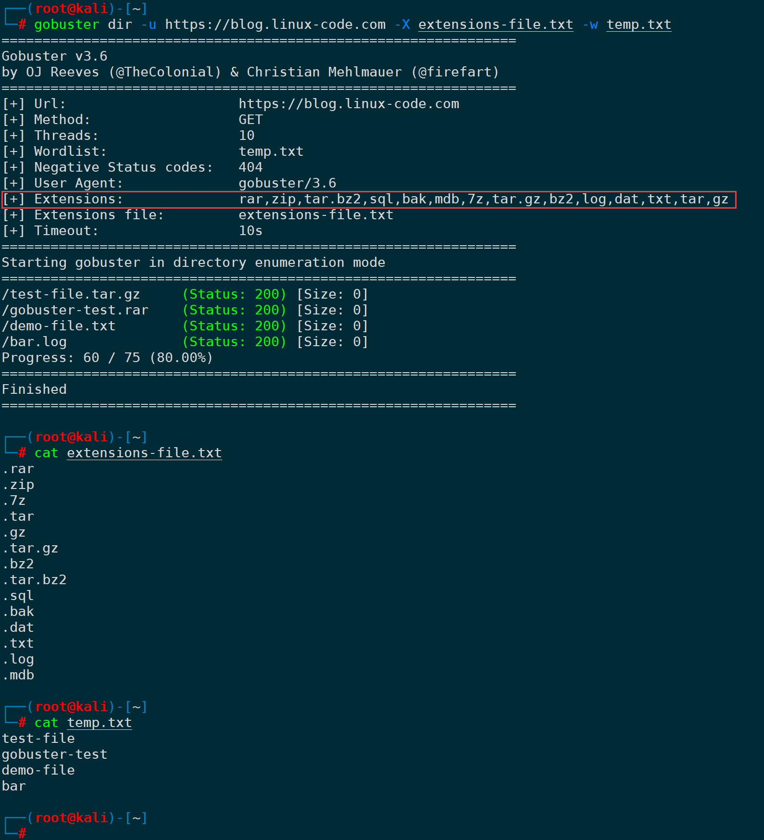Click the Threads value 10
Screen dimensions: 764x840
coord(247,136)
